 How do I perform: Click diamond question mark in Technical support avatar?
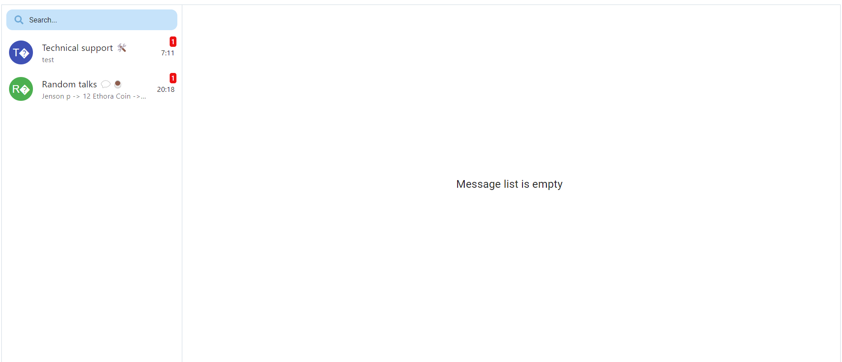[x=25, y=54]
